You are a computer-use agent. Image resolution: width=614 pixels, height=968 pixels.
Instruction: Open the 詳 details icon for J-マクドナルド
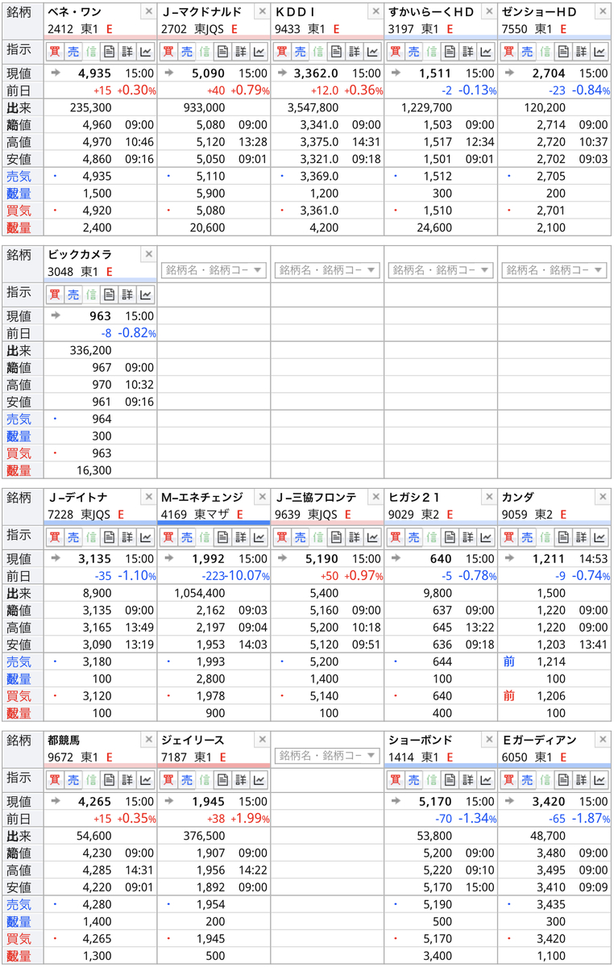[241, 52]
